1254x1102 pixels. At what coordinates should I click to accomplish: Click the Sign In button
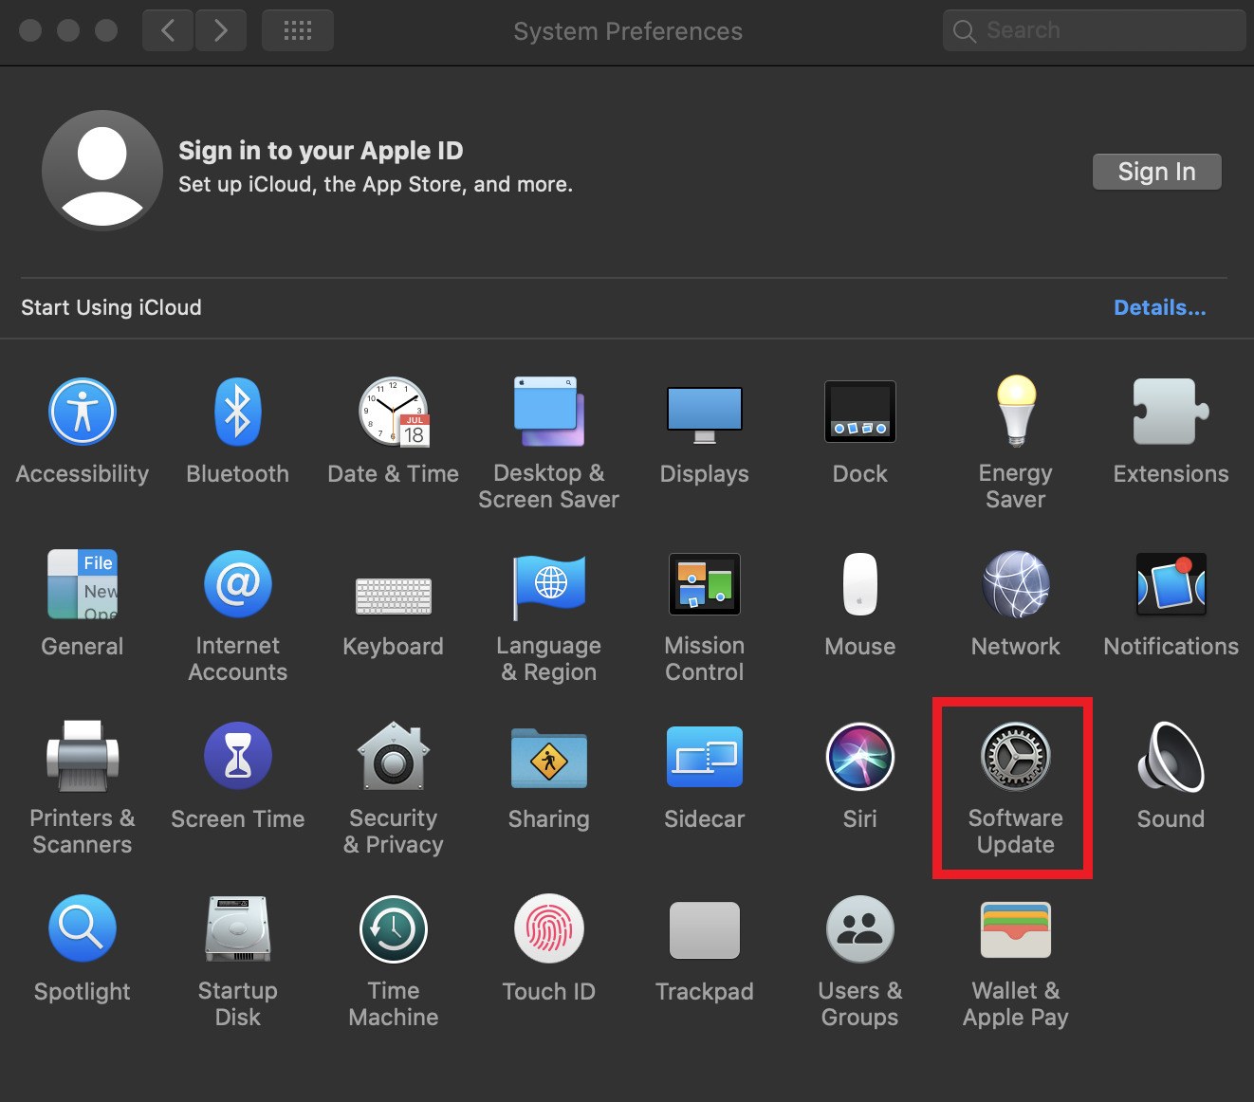[1157, 172]
